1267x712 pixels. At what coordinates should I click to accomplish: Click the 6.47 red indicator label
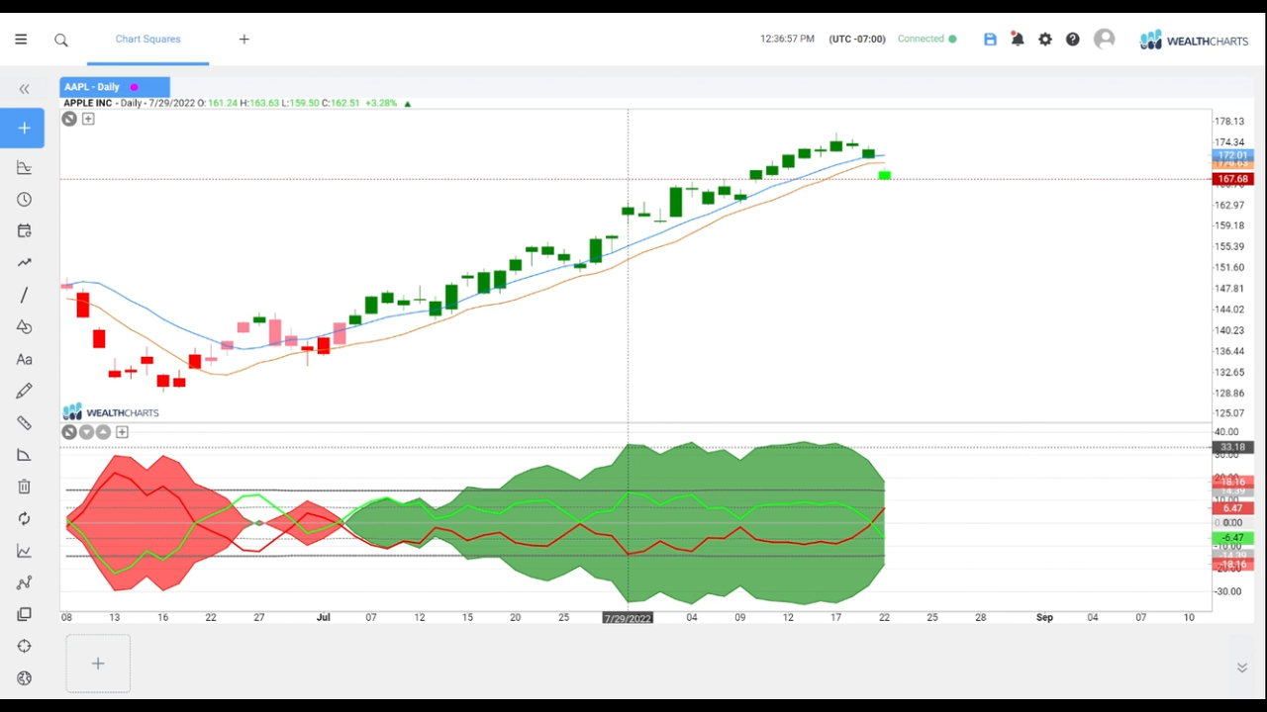tap(1232, 508)
